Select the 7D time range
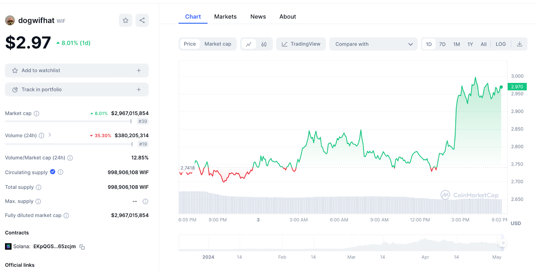The image size is (537, 271). tap(442, 44)
